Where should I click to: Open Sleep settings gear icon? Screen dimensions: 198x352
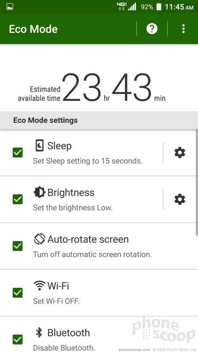point(180,153)
